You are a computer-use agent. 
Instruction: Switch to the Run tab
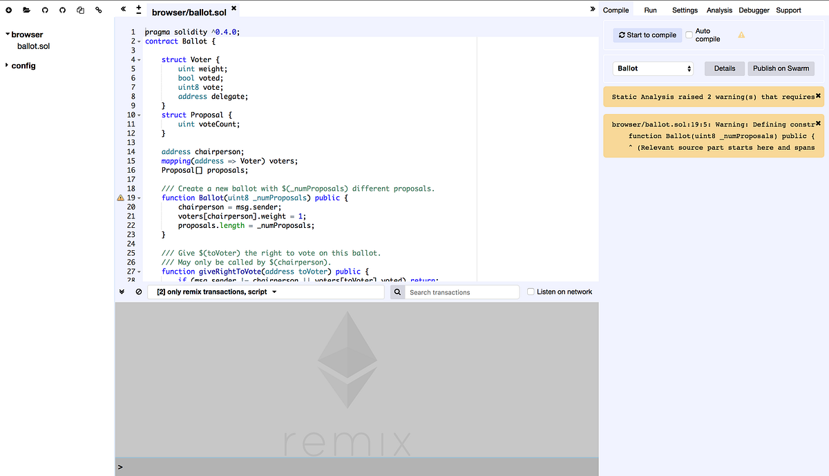650,10
